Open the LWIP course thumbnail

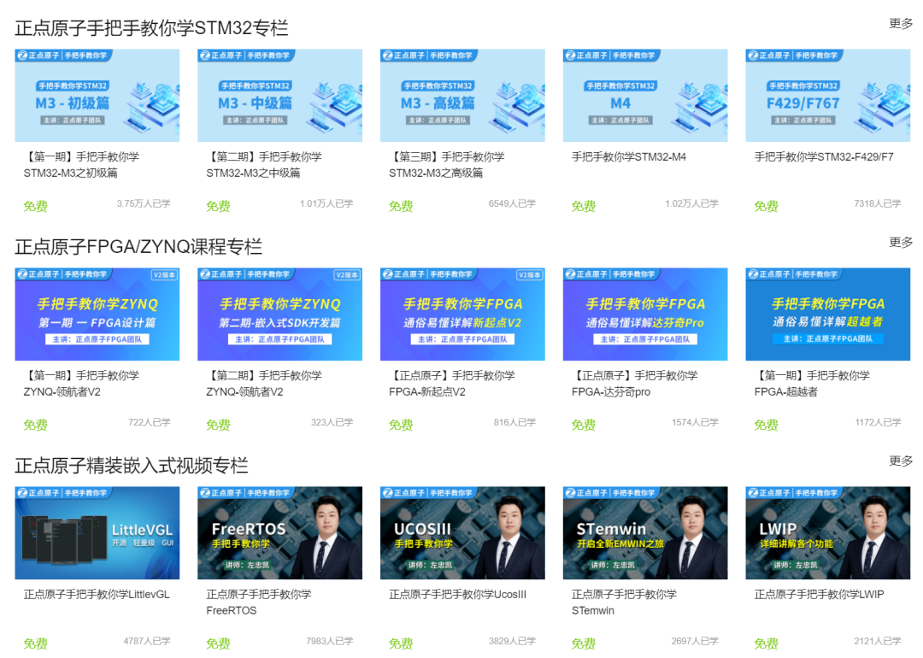coord(827,533)
